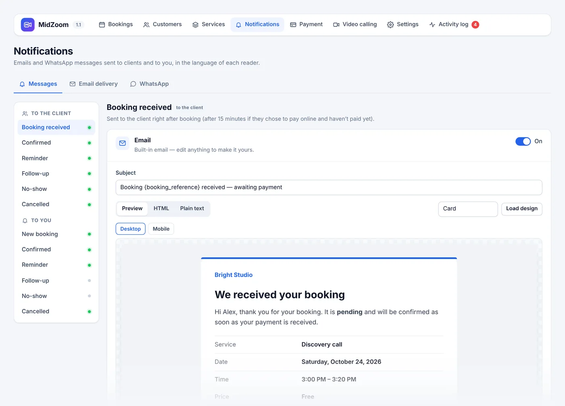Click the MidZoom camera logo icon

pos(28,25)
